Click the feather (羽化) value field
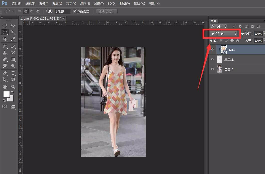Viewport: 265px width, 174px height. click(62, 12)
